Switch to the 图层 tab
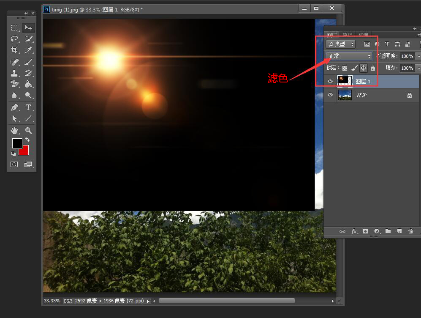The width and height of the screenshot is (421, 318). click(332, 35)
